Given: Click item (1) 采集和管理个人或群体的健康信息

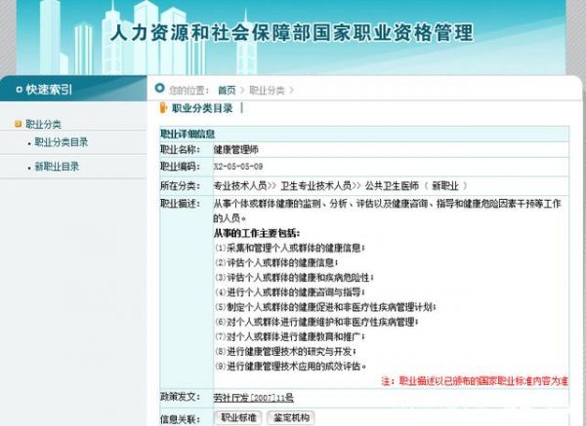Looking at the screenshot, I should click(x=290, y=248).
